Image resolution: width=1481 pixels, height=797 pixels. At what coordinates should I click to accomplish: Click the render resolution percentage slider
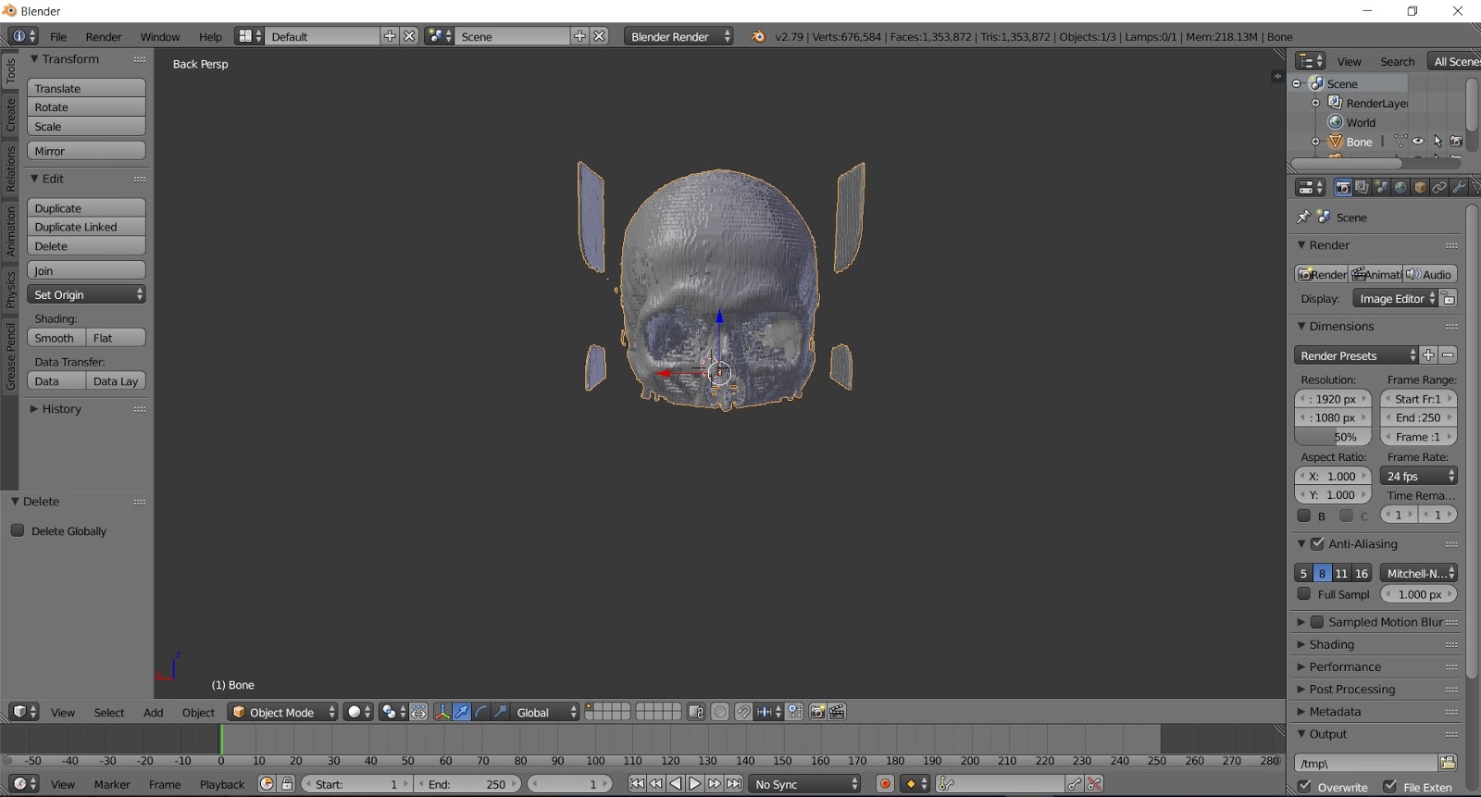pos(1333,437)
